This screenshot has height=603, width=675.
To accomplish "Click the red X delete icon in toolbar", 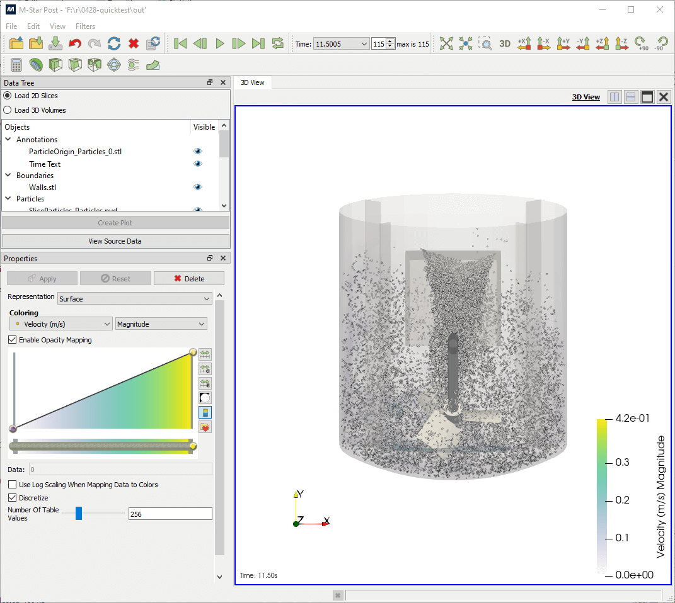I will pos(134,43).
